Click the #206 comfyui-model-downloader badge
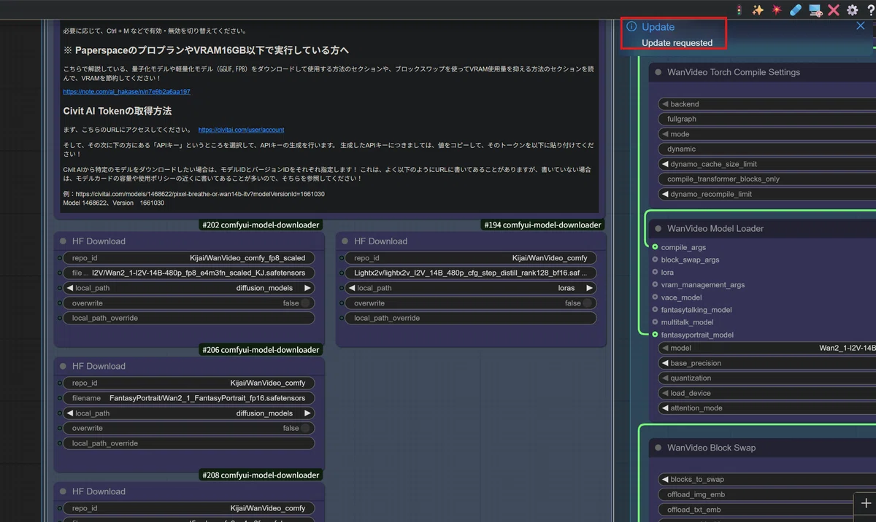The width and height of the screenshot is (876, 522). pos(261,350)
